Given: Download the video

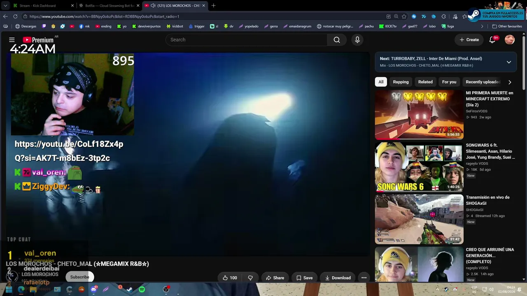Looking at the screenshot, I should [x=338, y=278].
